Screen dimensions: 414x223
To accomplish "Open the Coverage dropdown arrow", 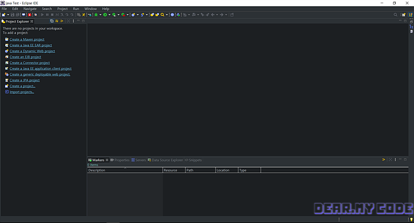I will [x=118, y=15].
